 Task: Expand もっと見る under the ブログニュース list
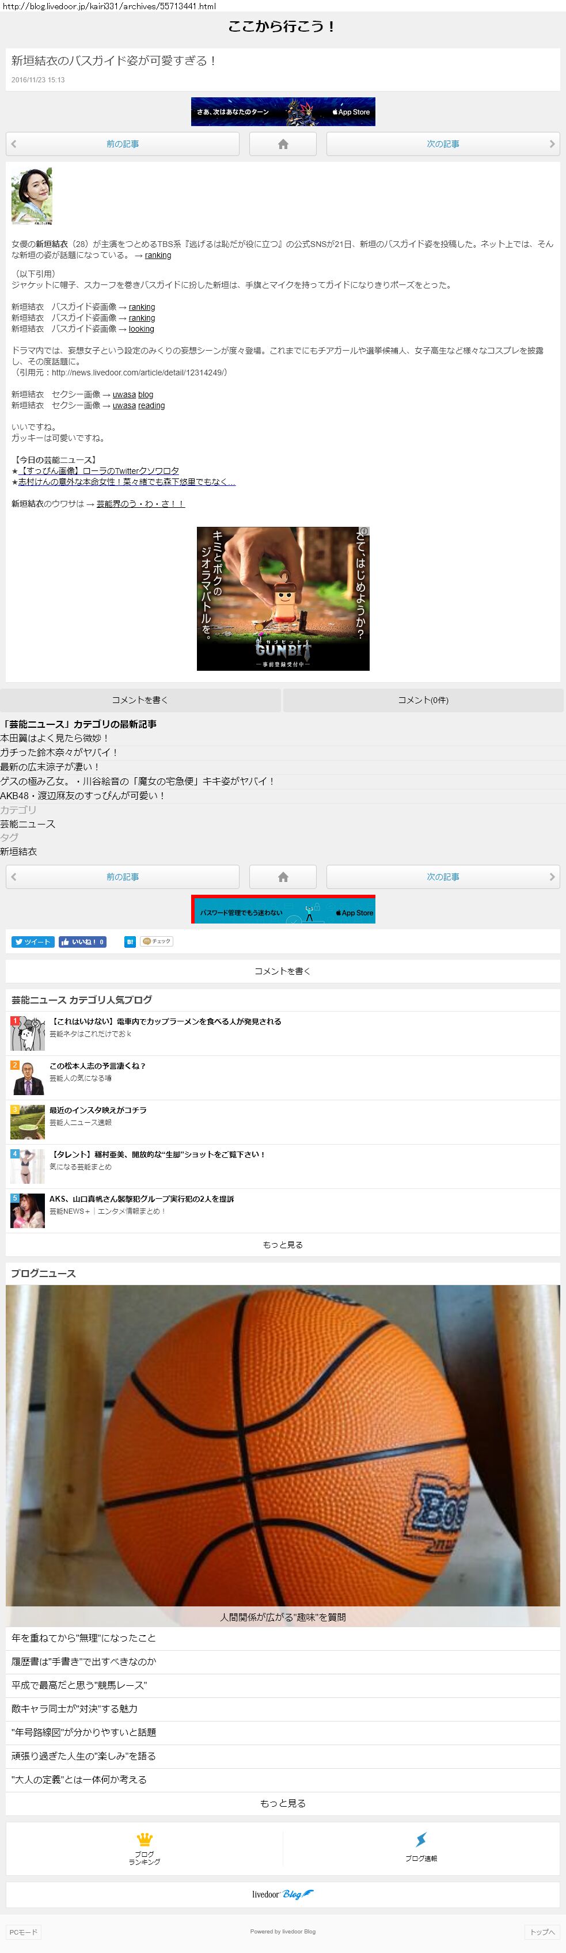tap(283, 1803)
